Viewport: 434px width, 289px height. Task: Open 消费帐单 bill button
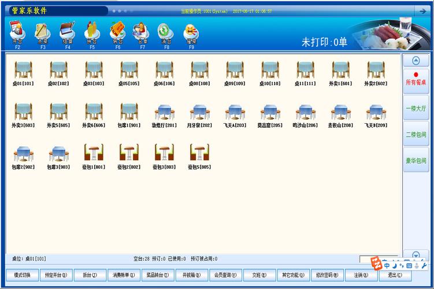coord(124,275)
